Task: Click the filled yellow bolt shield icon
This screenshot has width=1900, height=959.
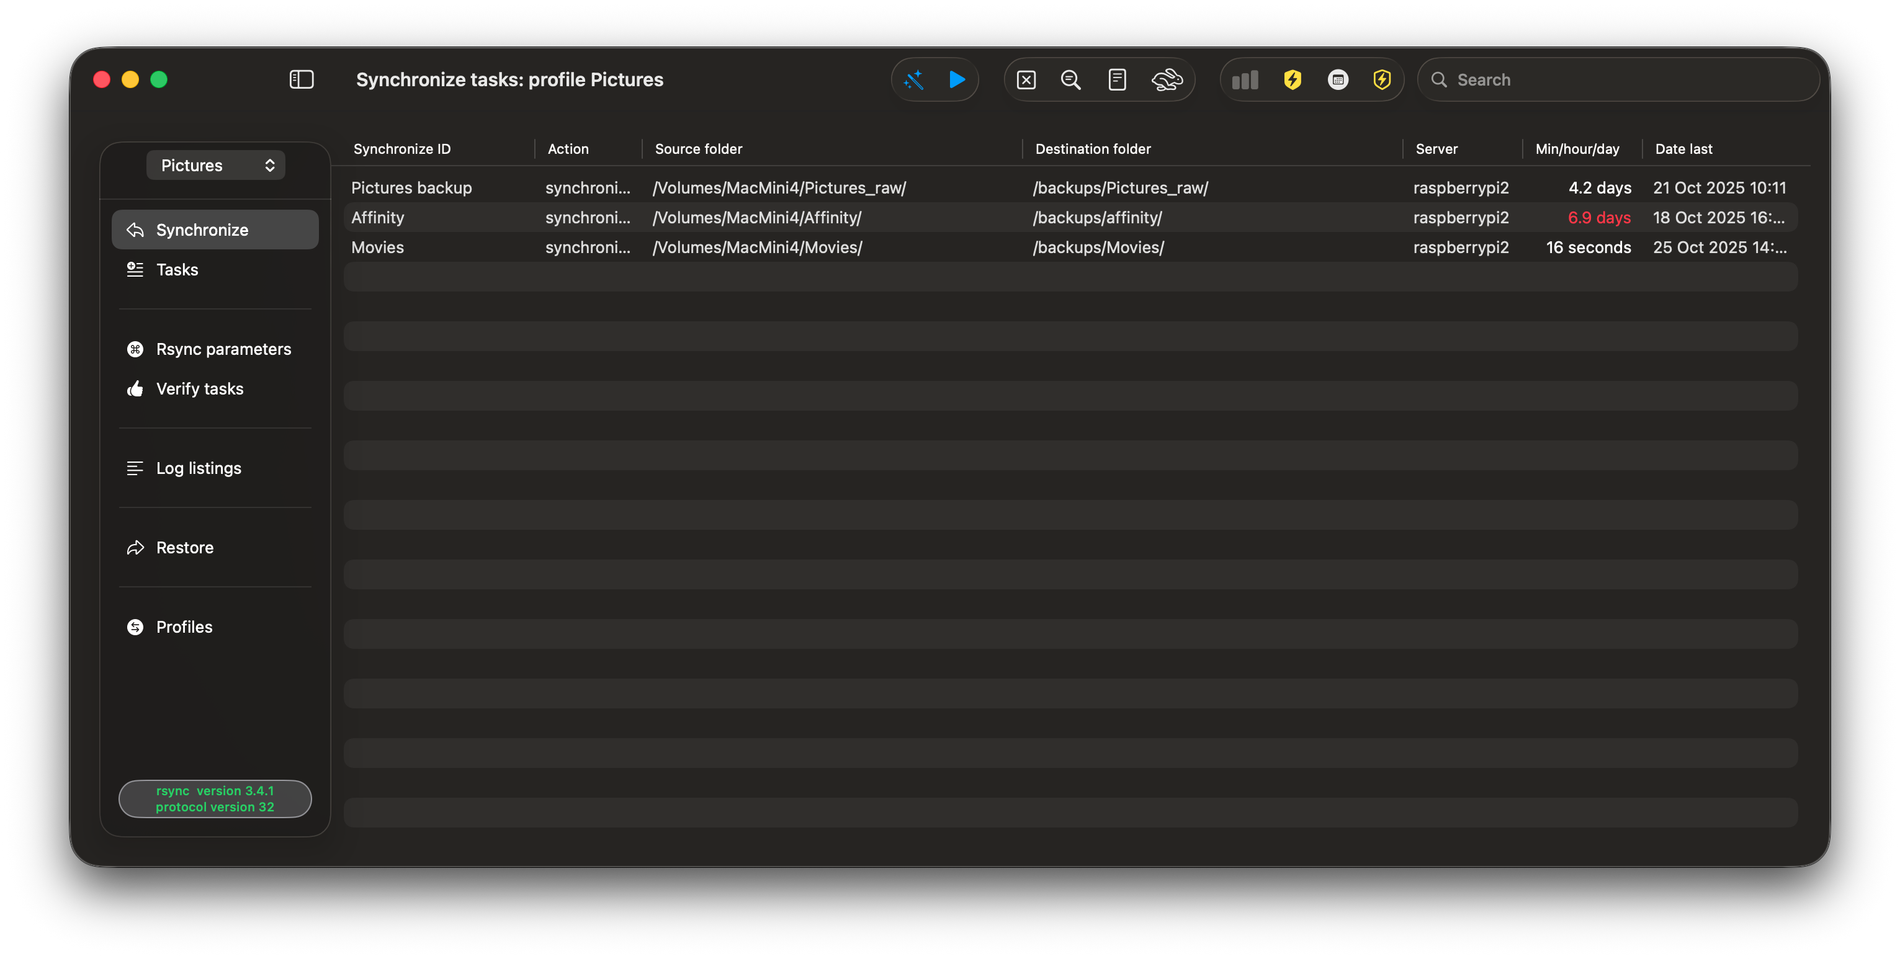Action: [x=1293, y=79]
